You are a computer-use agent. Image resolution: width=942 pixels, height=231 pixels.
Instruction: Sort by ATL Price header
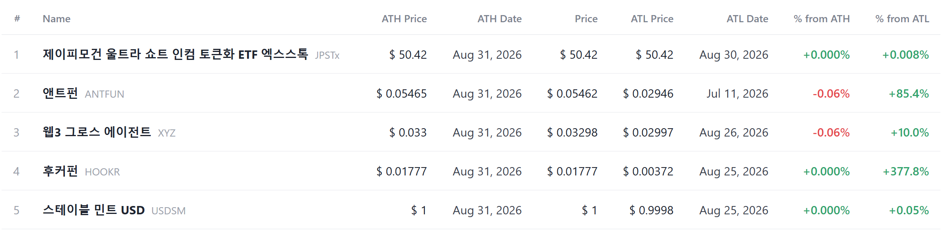tap(652, 19)
